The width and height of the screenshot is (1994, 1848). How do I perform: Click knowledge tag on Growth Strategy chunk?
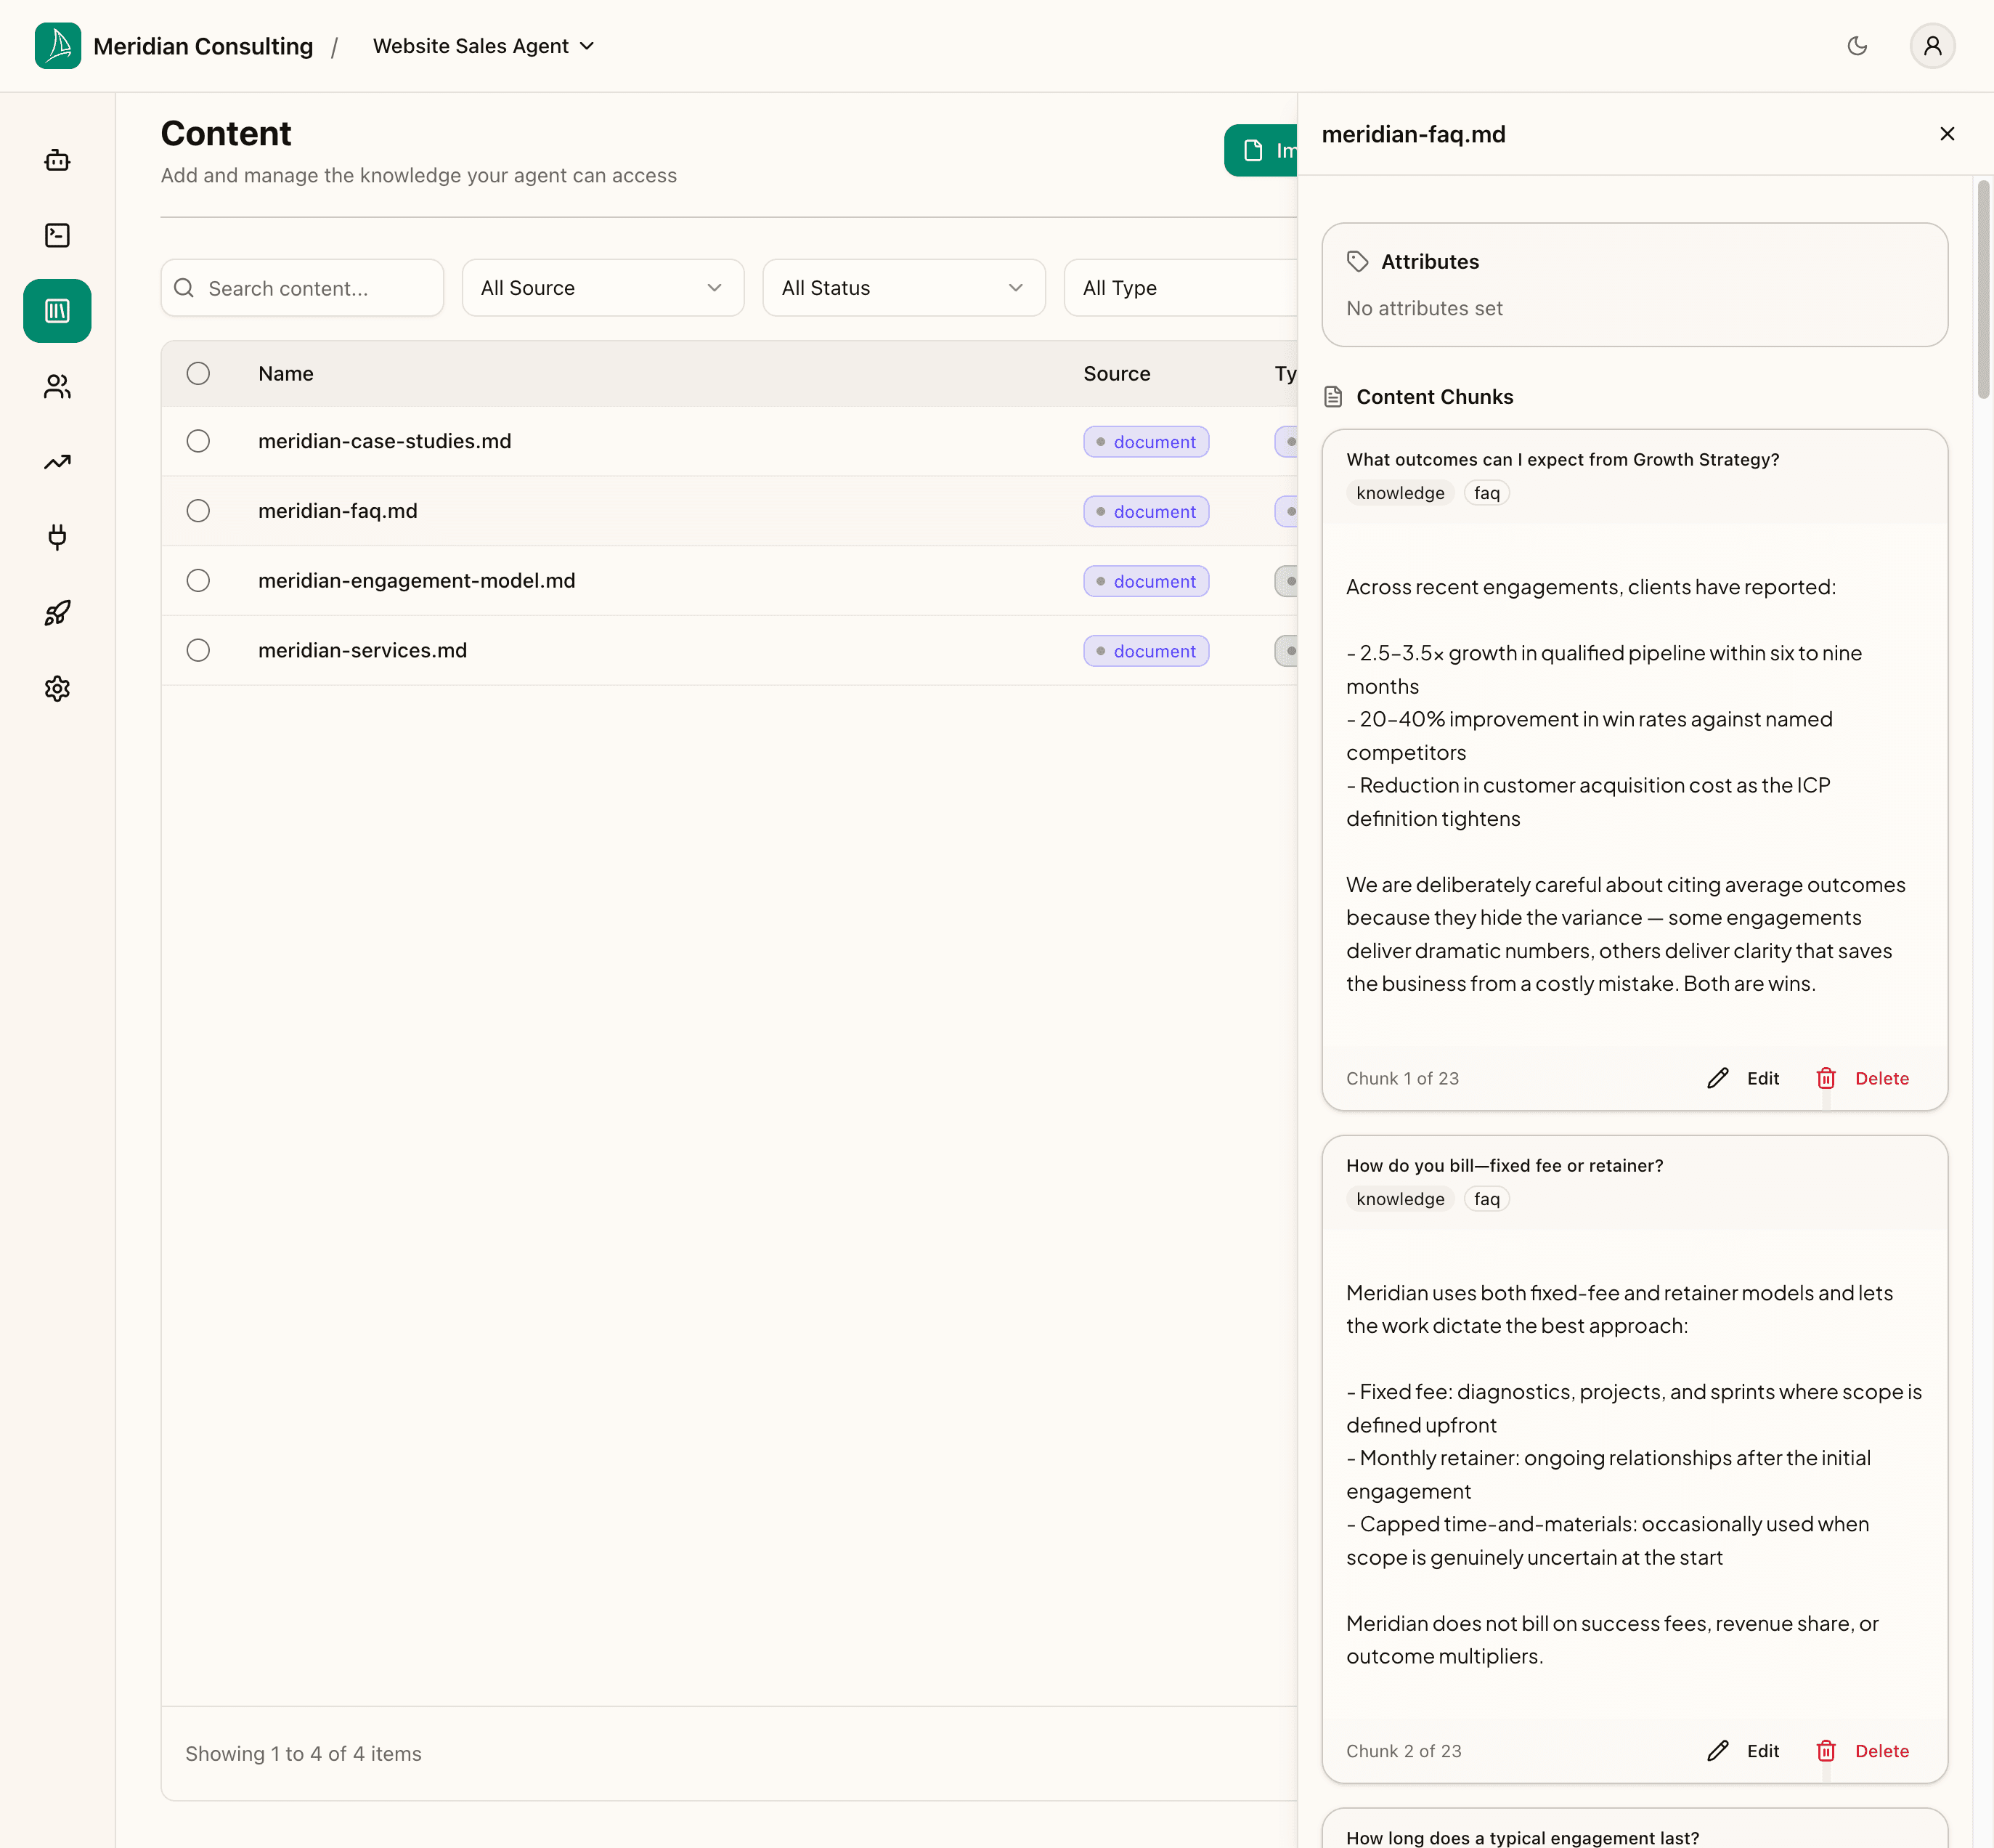point(1399,493)
